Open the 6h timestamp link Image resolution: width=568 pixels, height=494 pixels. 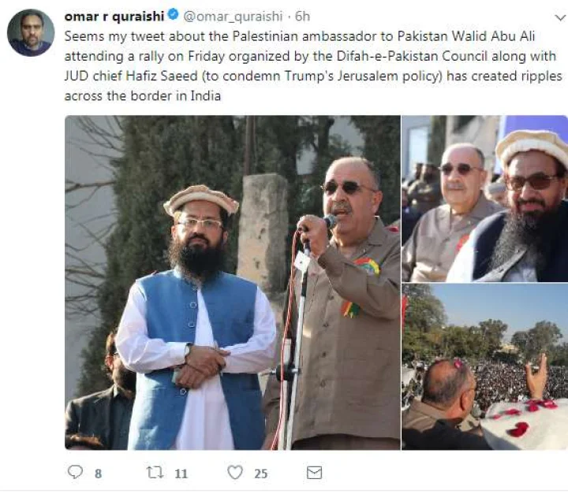tap(302, 17)
